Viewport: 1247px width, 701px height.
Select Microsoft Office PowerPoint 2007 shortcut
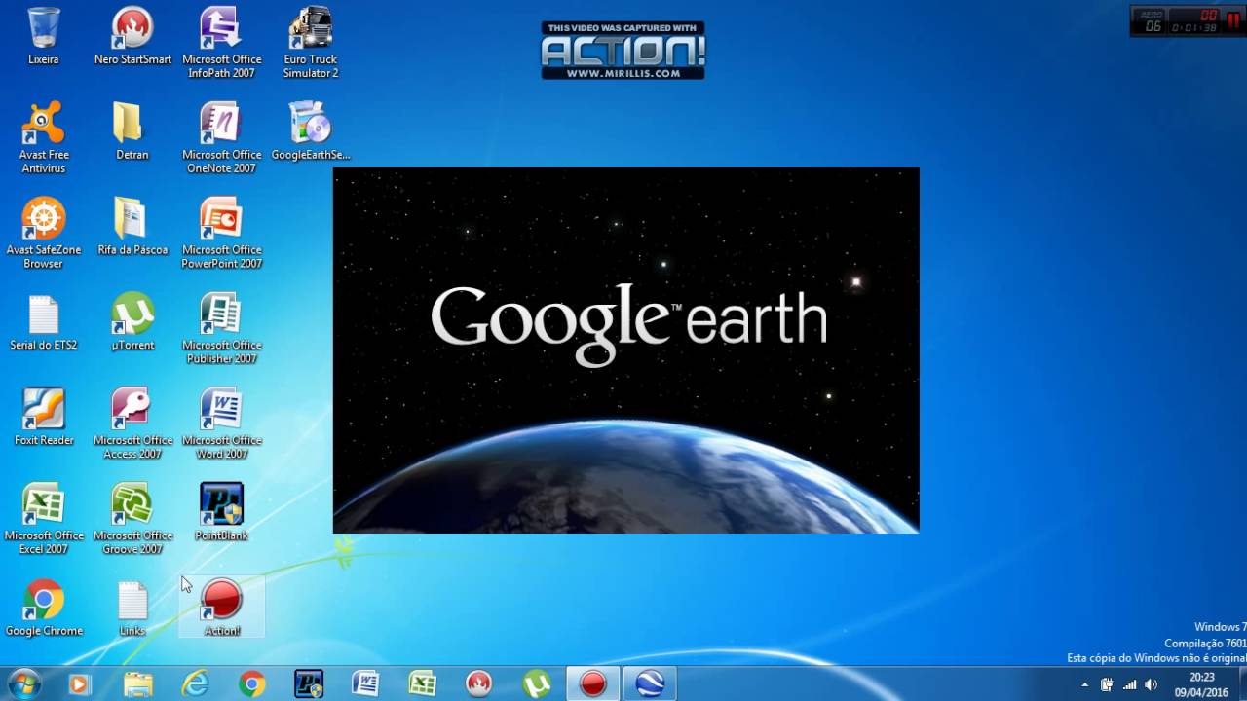click(x=221, y=234)
